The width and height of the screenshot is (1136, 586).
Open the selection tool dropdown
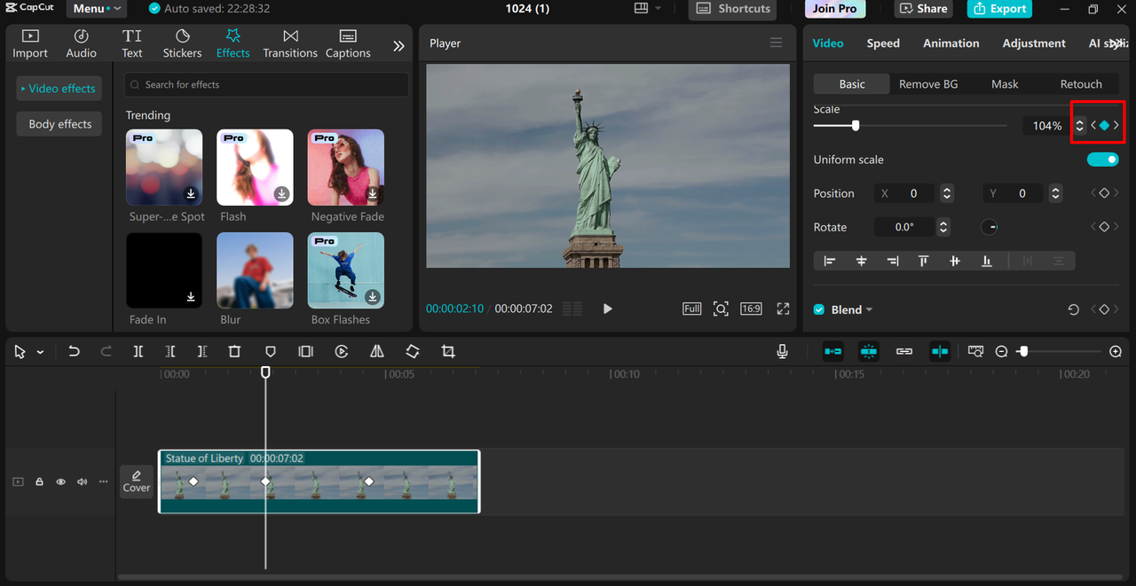[x=40, y=352]
